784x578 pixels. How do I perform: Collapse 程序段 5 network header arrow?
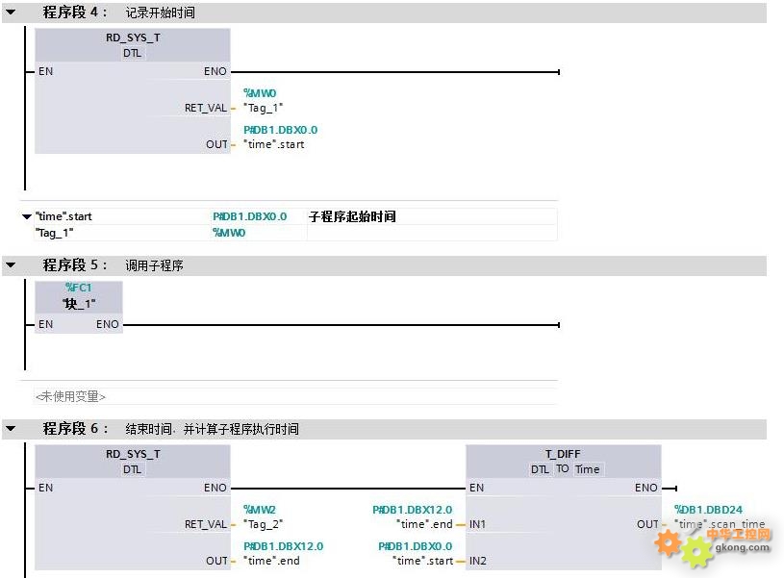pos(11,265)
